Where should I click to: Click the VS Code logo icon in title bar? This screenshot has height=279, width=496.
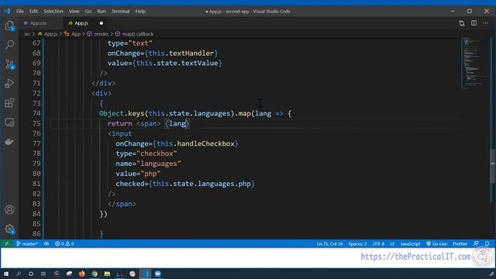pos(7,11)
